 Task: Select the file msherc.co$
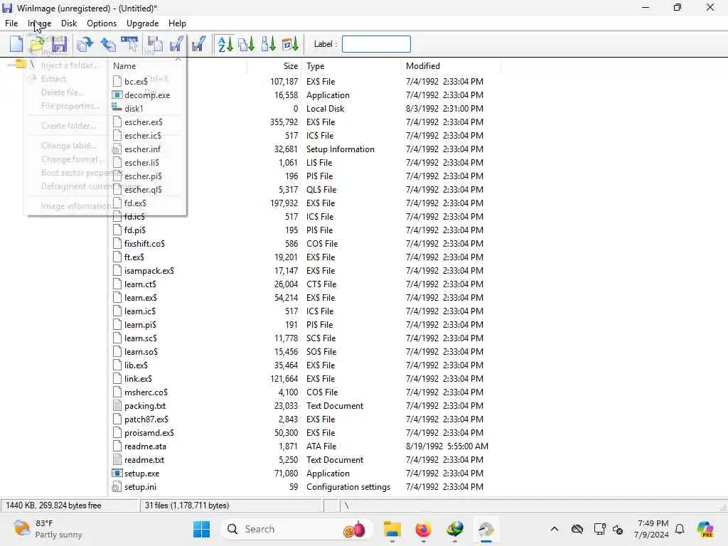(x=146, y=392)
